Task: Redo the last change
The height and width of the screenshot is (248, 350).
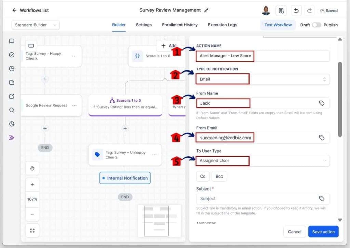Action: click(309, 11)
